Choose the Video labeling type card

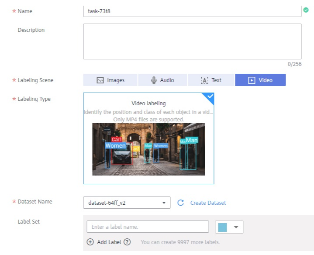[148, 138]
